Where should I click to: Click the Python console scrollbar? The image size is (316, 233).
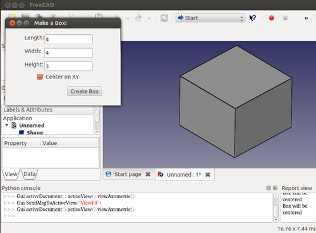click(x=276, y=208)
